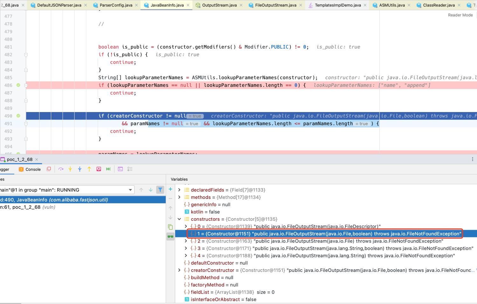The image size is (477, 304).
Task: Click the Reader Mode link
Action: click(460, 15)
